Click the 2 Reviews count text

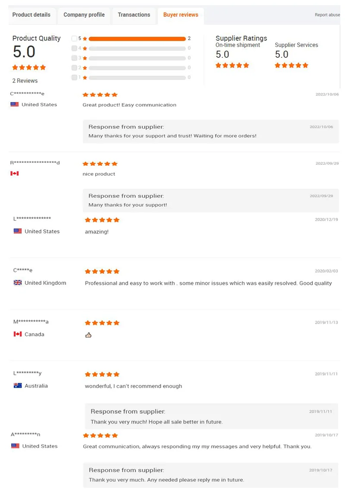[25, 81]
